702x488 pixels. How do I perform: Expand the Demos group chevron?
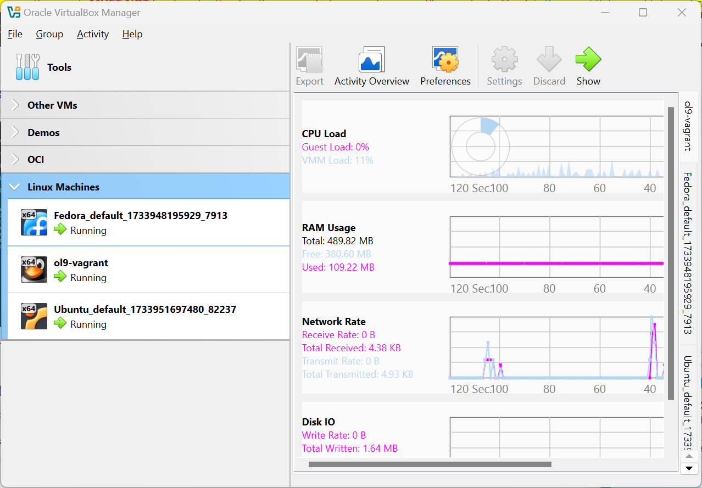coord(15,132)
